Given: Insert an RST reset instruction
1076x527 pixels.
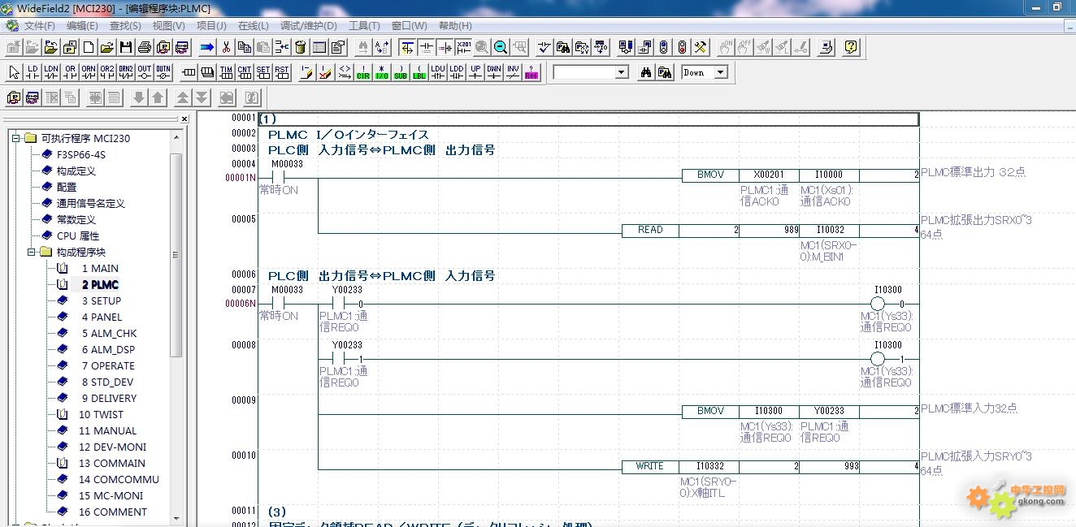Looking at the screenshot, I should pyautogui.click(x=282, y=72).
